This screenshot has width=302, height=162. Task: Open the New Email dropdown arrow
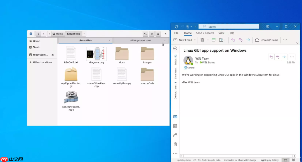click(x=195, y=40)
